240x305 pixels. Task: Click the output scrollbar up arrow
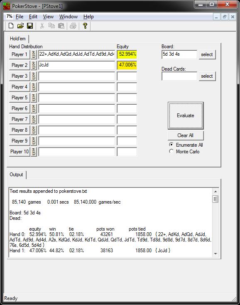tap(216, 192)
